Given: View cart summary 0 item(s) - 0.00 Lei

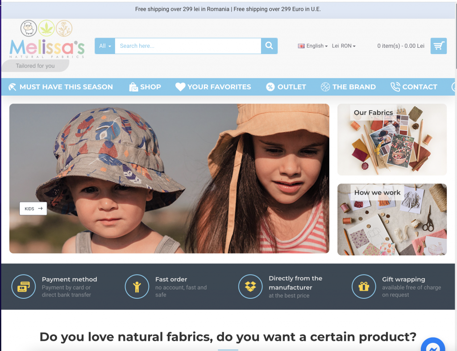Looking at the screenshot, I should [x=401, y=46].
